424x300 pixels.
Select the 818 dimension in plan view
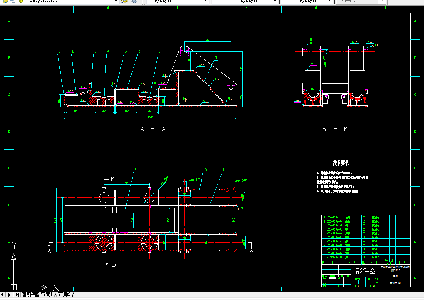[x=126, y=183]
